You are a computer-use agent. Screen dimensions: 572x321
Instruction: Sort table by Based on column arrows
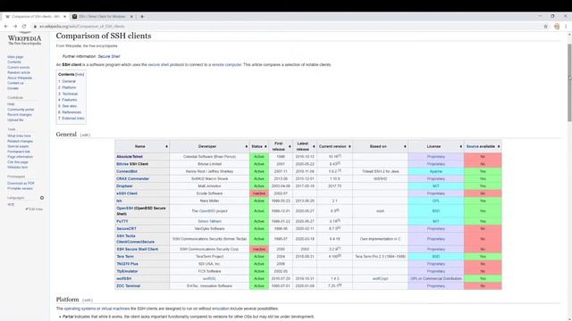pos(405,146)
